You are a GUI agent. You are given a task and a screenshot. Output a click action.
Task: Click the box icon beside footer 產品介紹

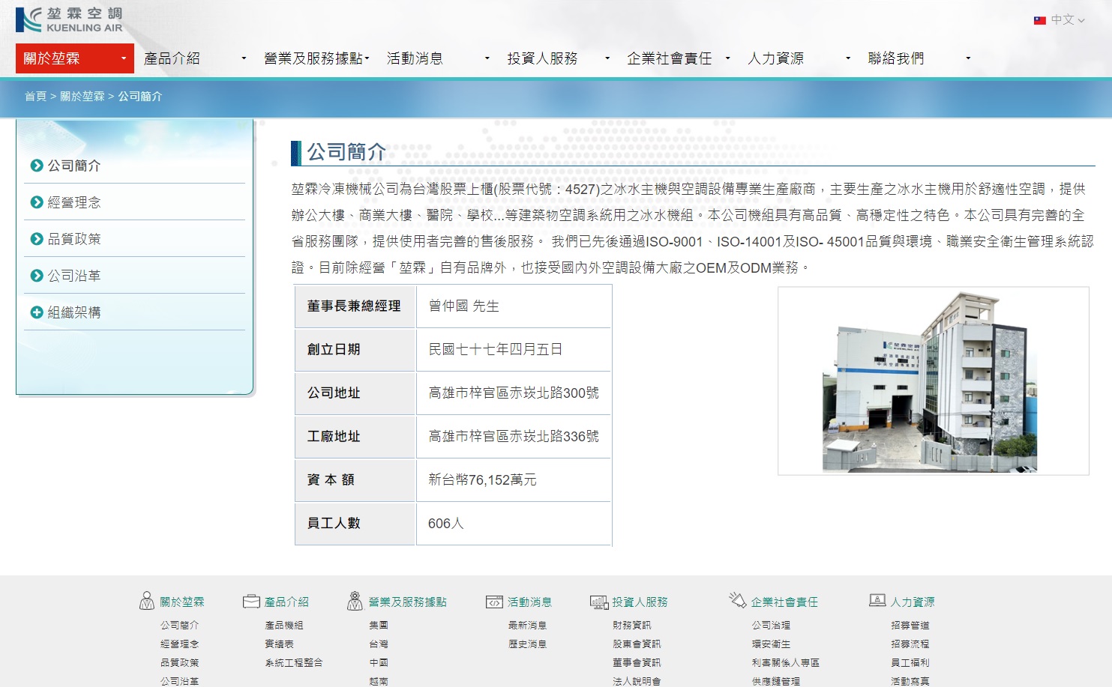click(251, 601)
